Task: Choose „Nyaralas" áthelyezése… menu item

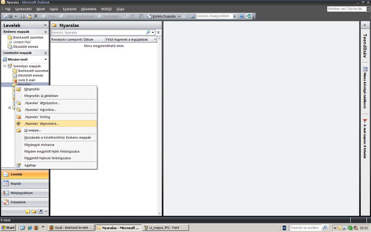Action: click(56, 103)
